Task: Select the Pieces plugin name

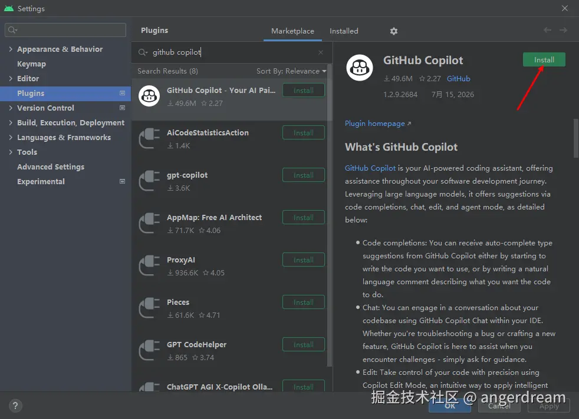Action: pyautogui.click(x=178, y=302)
